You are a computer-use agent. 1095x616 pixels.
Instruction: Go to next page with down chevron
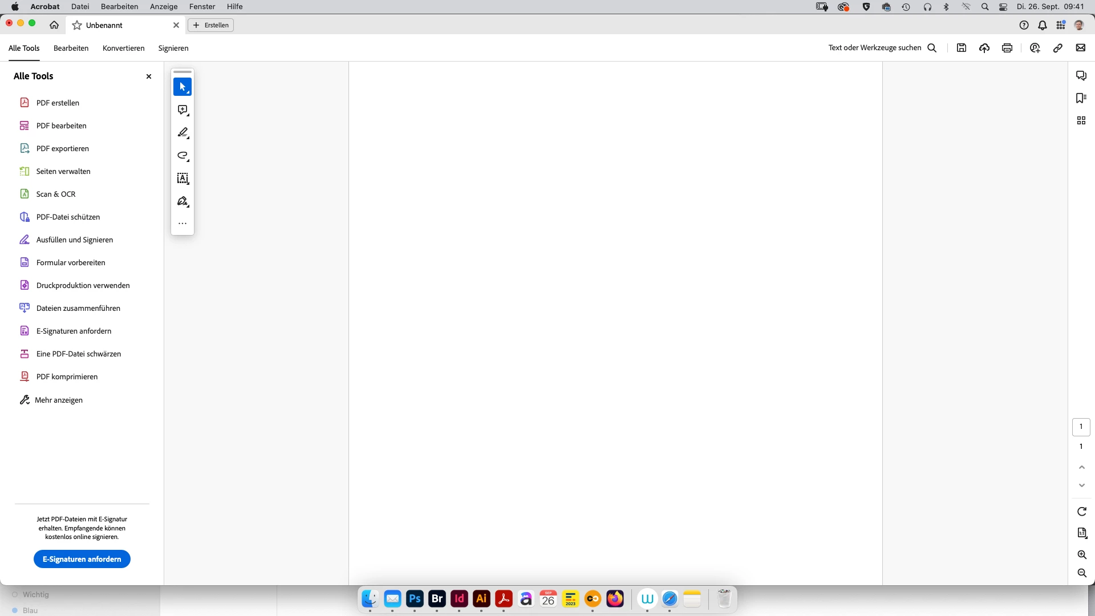point(1081,485)
